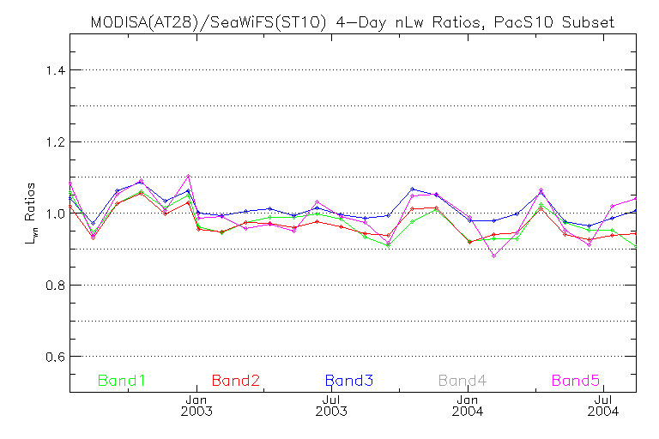Screen dimensions: 659x439
Task: Select the gray Band4 legend label
Action: [463, 381]
